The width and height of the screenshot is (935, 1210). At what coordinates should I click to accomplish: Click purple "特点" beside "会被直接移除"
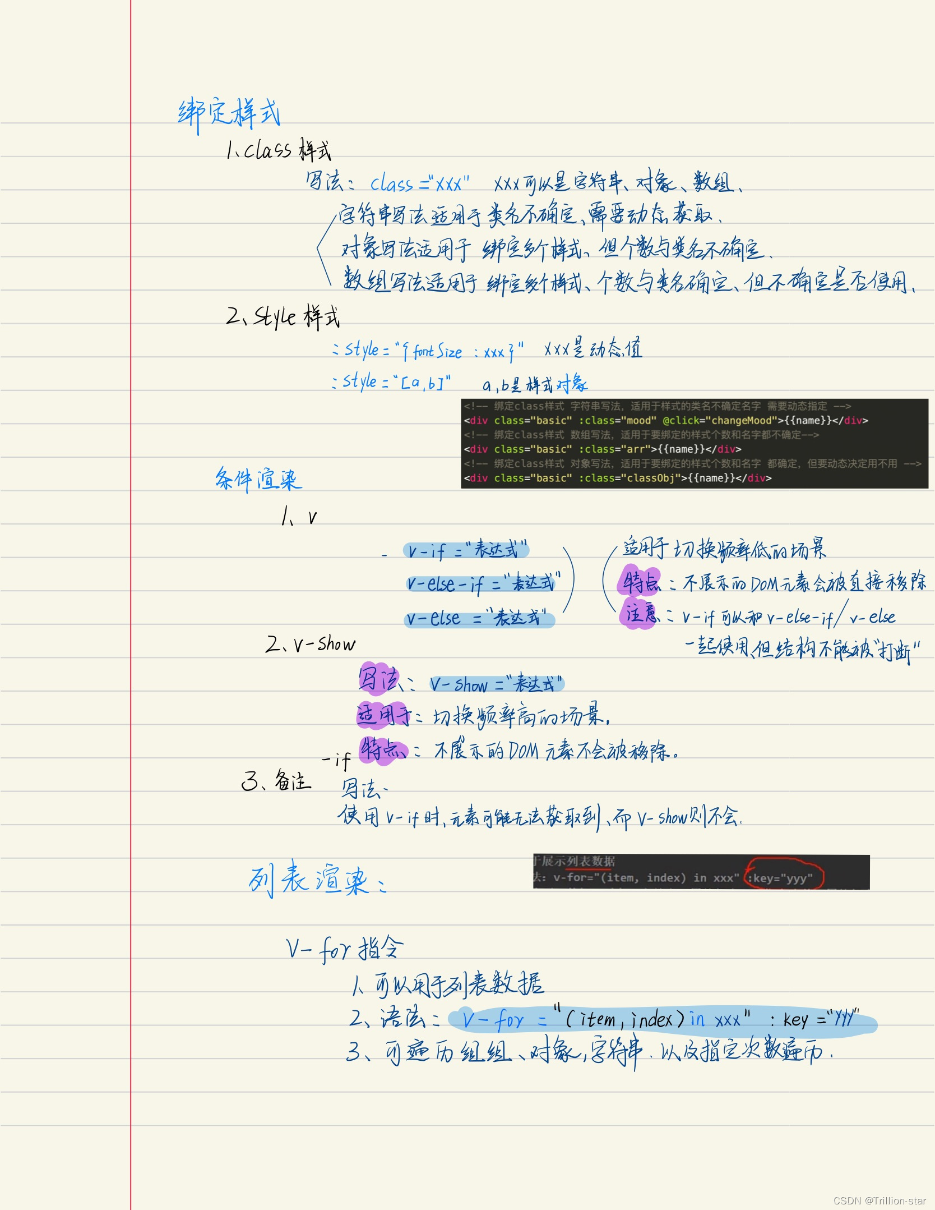coord(640,581)
